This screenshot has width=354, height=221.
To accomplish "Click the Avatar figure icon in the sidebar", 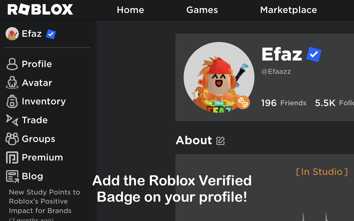I will (12, 83).
